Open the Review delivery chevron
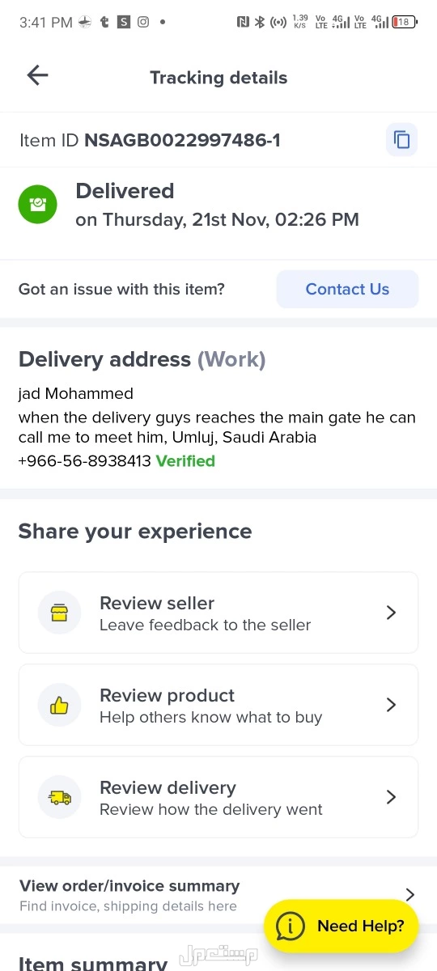The height and width of the screenshot is (971, 437). 391,797
